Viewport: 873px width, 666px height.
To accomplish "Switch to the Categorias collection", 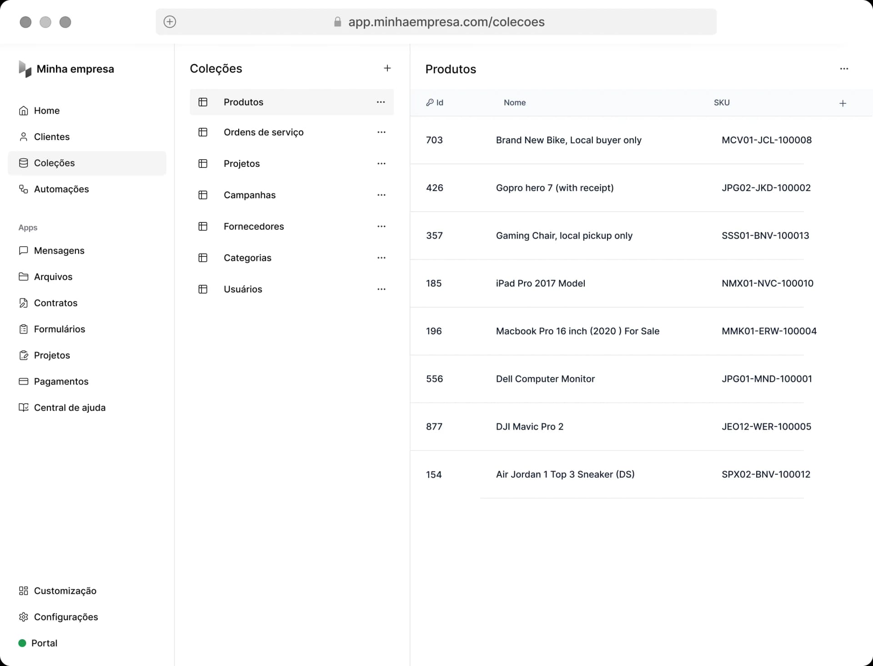I will pos(247,257).
